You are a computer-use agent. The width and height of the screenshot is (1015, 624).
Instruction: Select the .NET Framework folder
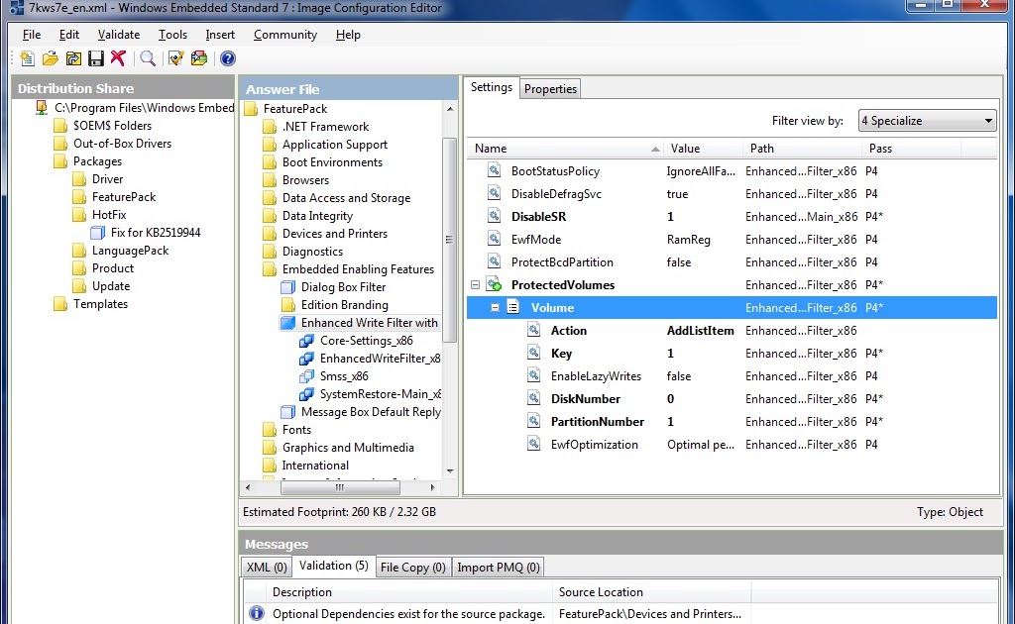[x=325, y=127]
